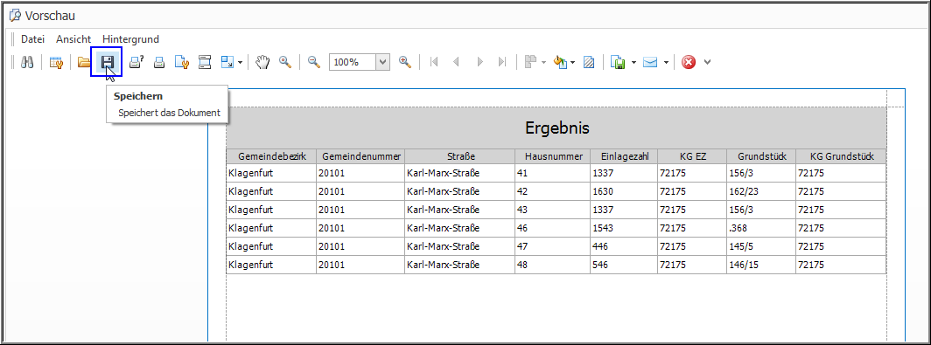This screenshot has width=931, height=345.
Task: Toggle the watermark hatch icon
Action: pos(589,62)
